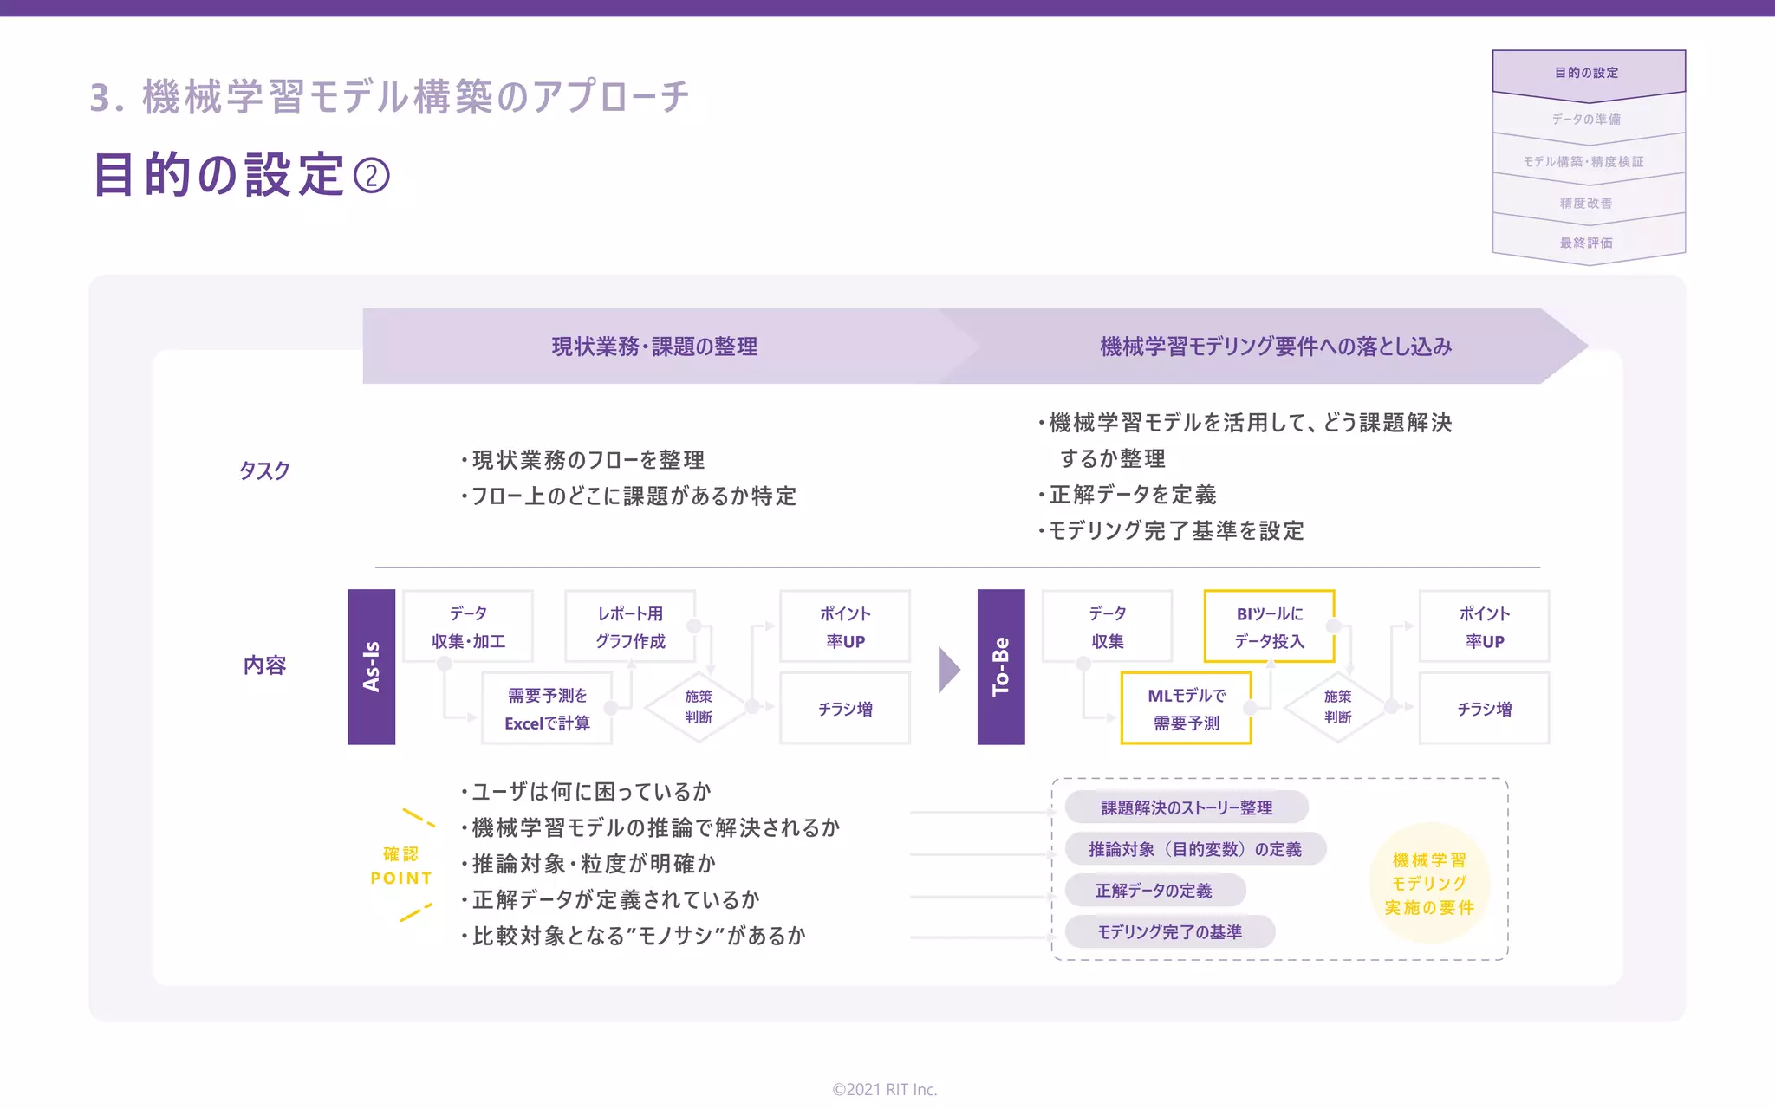Click the レポート用グラフ作成 box
The image size is (1775, 1109).
[630, 626]
